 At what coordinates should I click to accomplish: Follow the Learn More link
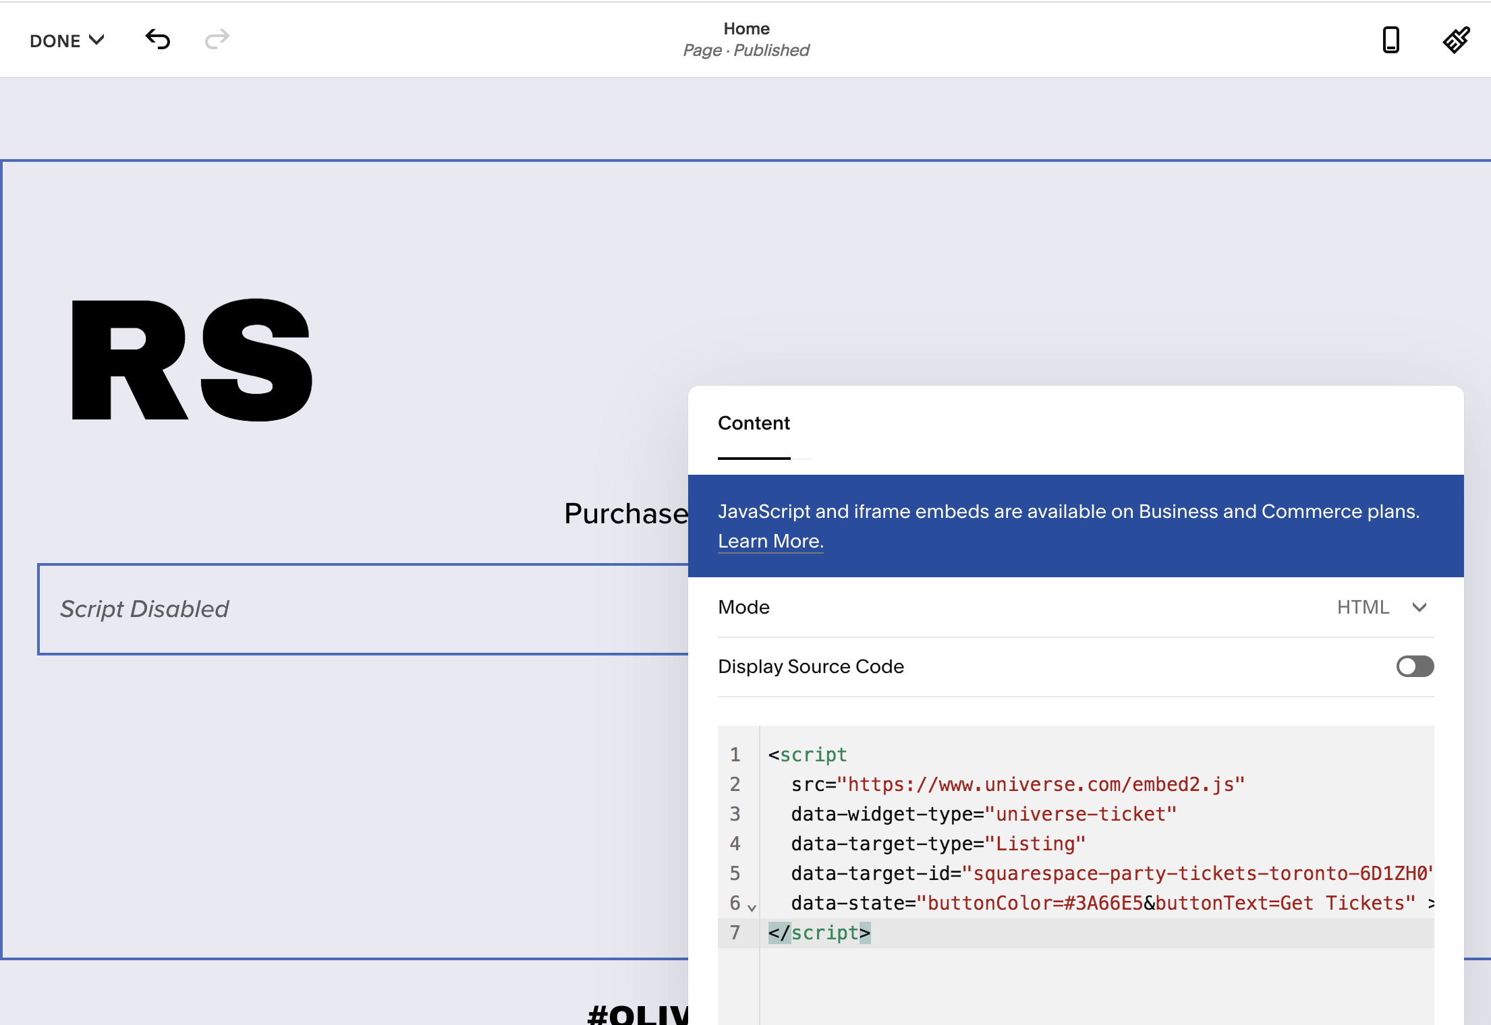[770, 541]
